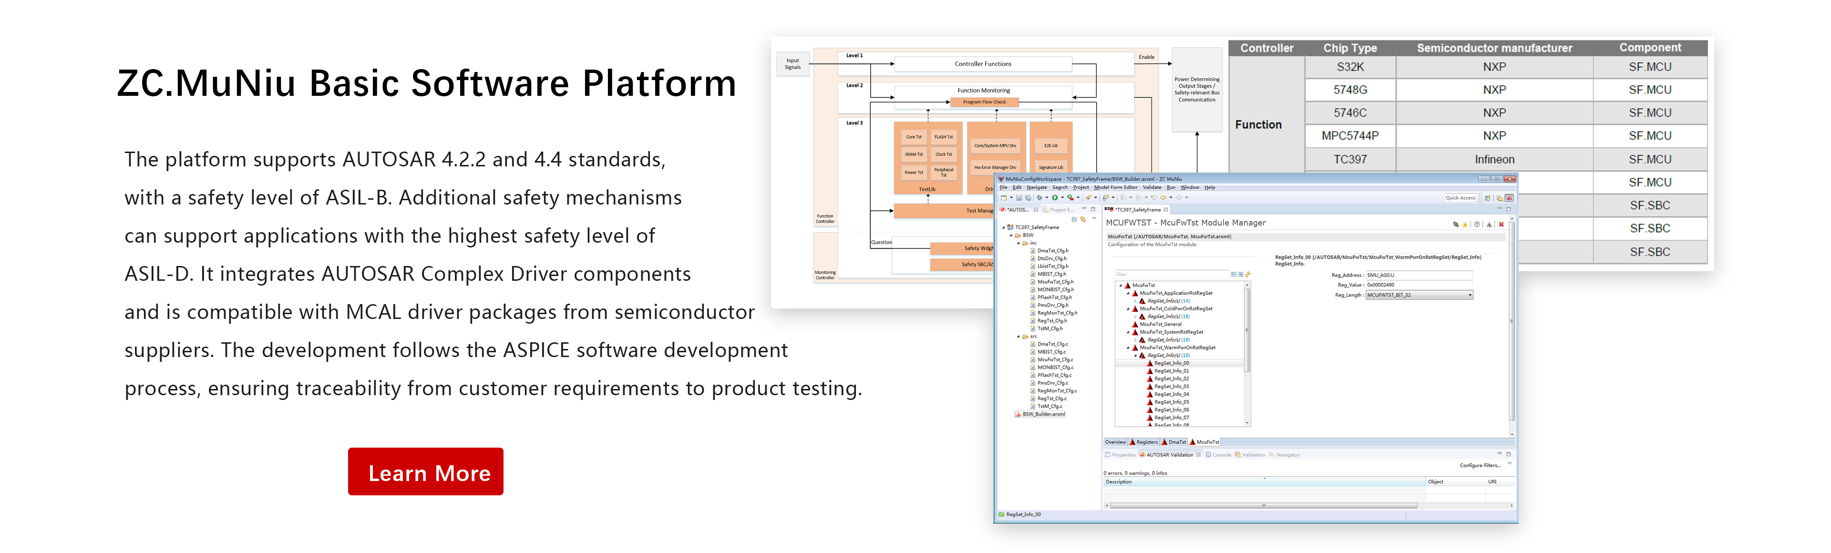Expand RegSet_Info(s) (14) node
1831x553 pixels.
tap(1135, 301)
